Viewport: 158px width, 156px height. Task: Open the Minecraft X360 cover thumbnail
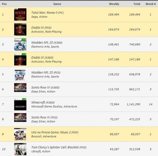tap(20, 104)
